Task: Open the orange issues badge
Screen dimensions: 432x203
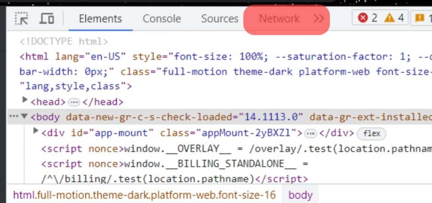Action: coord(420,18)
